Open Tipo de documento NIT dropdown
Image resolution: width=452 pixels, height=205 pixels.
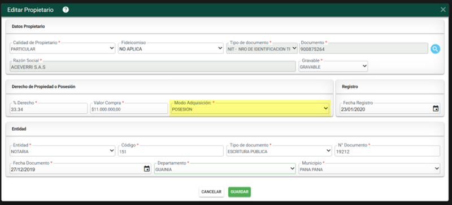pyautogui.click(x=262, y=48)
